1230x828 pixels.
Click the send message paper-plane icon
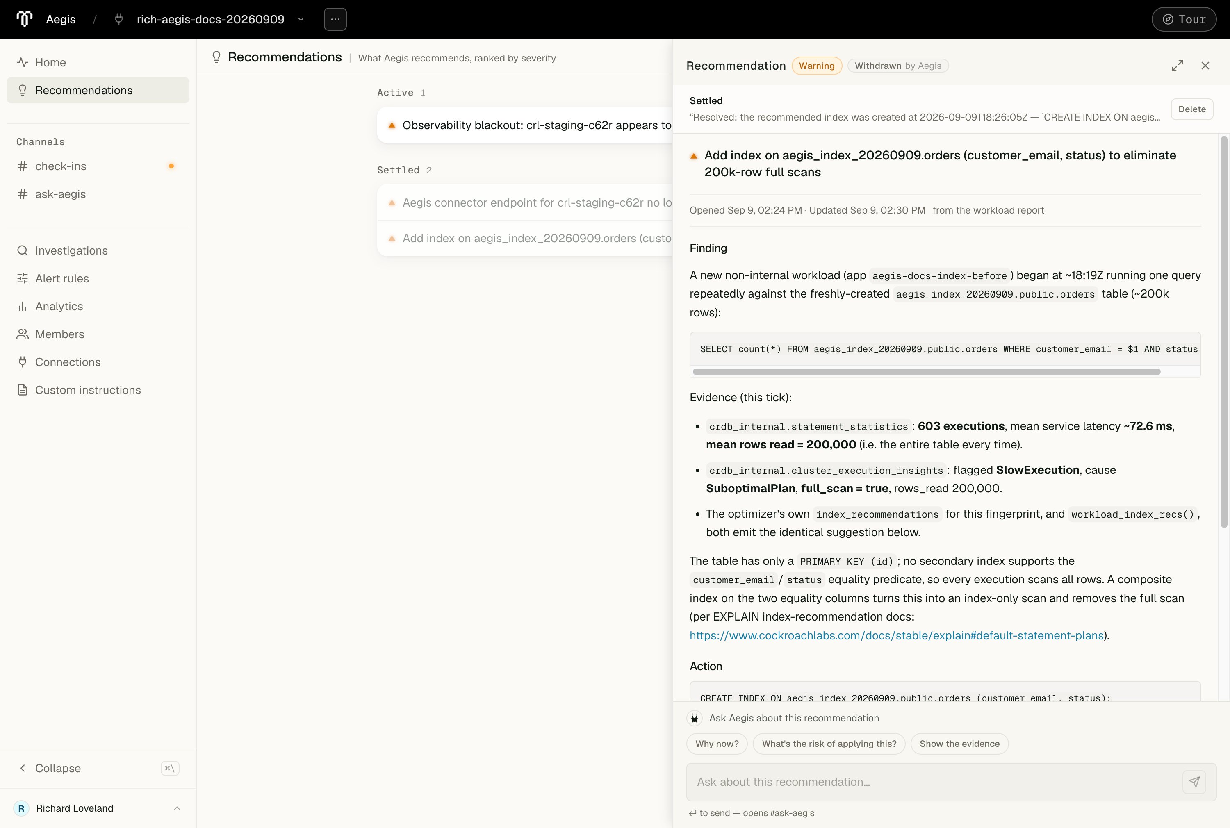point(1194,782)
